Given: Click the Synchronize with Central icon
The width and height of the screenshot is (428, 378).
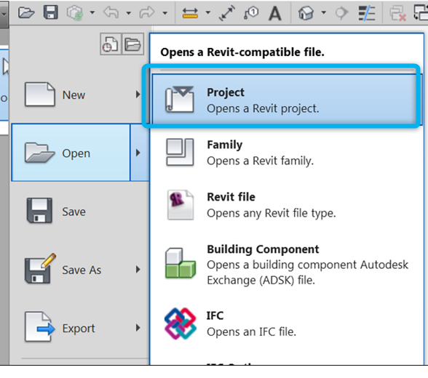Looking at the screenshot, I should [x=74, y=13].
